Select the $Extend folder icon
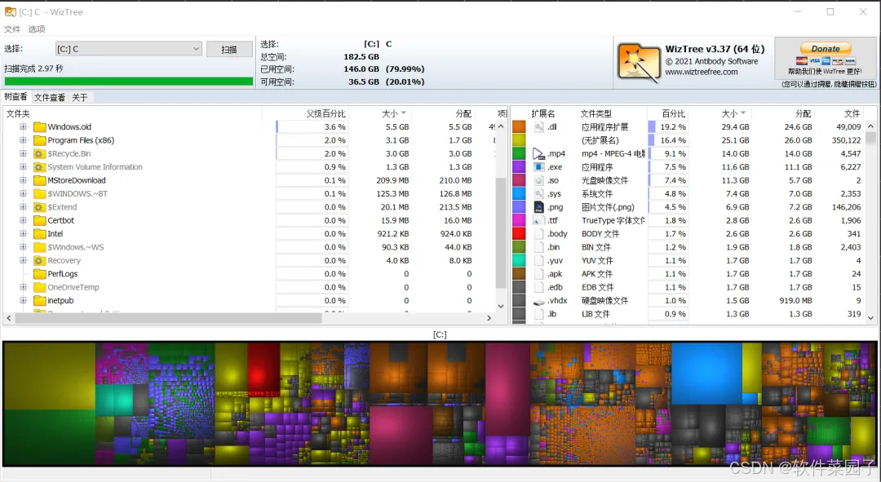 [x=39, y=207]
